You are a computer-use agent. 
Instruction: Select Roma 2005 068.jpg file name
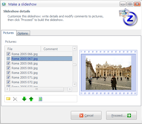coord(25,63)
